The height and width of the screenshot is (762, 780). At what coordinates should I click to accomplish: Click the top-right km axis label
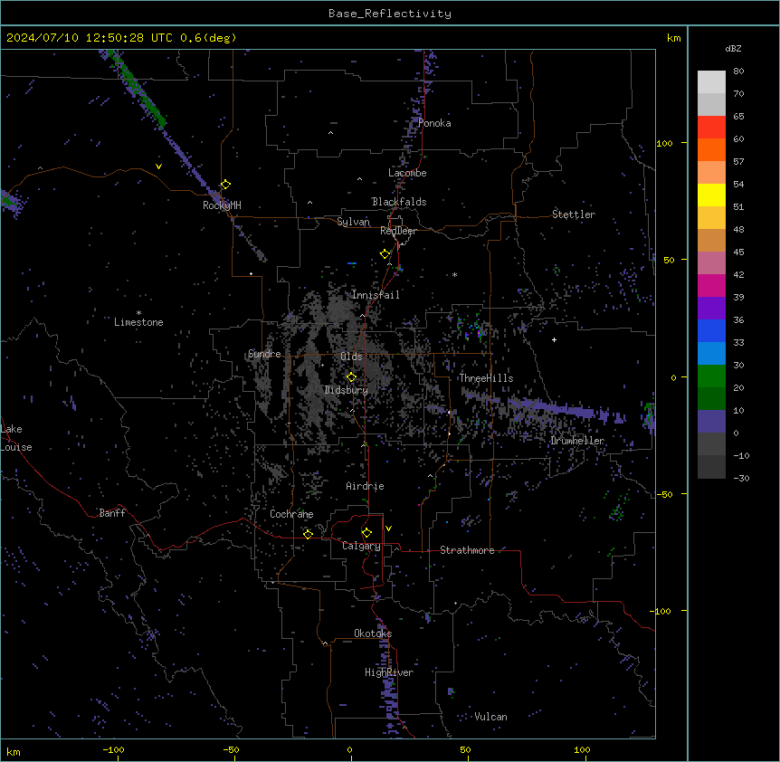pos(673,38)
